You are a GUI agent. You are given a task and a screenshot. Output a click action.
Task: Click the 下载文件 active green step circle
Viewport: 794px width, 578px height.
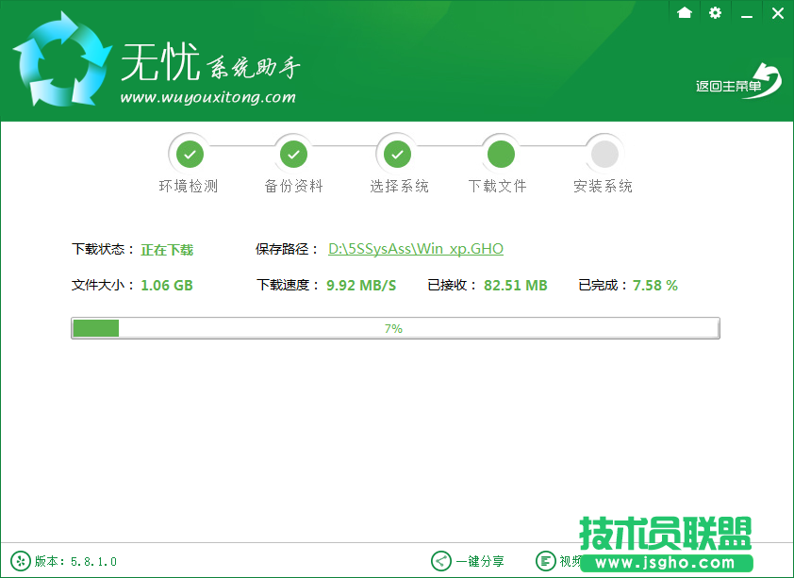tap(501, 152)
